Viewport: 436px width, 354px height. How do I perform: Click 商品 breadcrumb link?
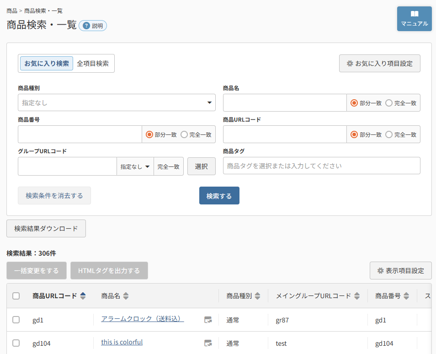pyautogui.click(x=12, y=11)
